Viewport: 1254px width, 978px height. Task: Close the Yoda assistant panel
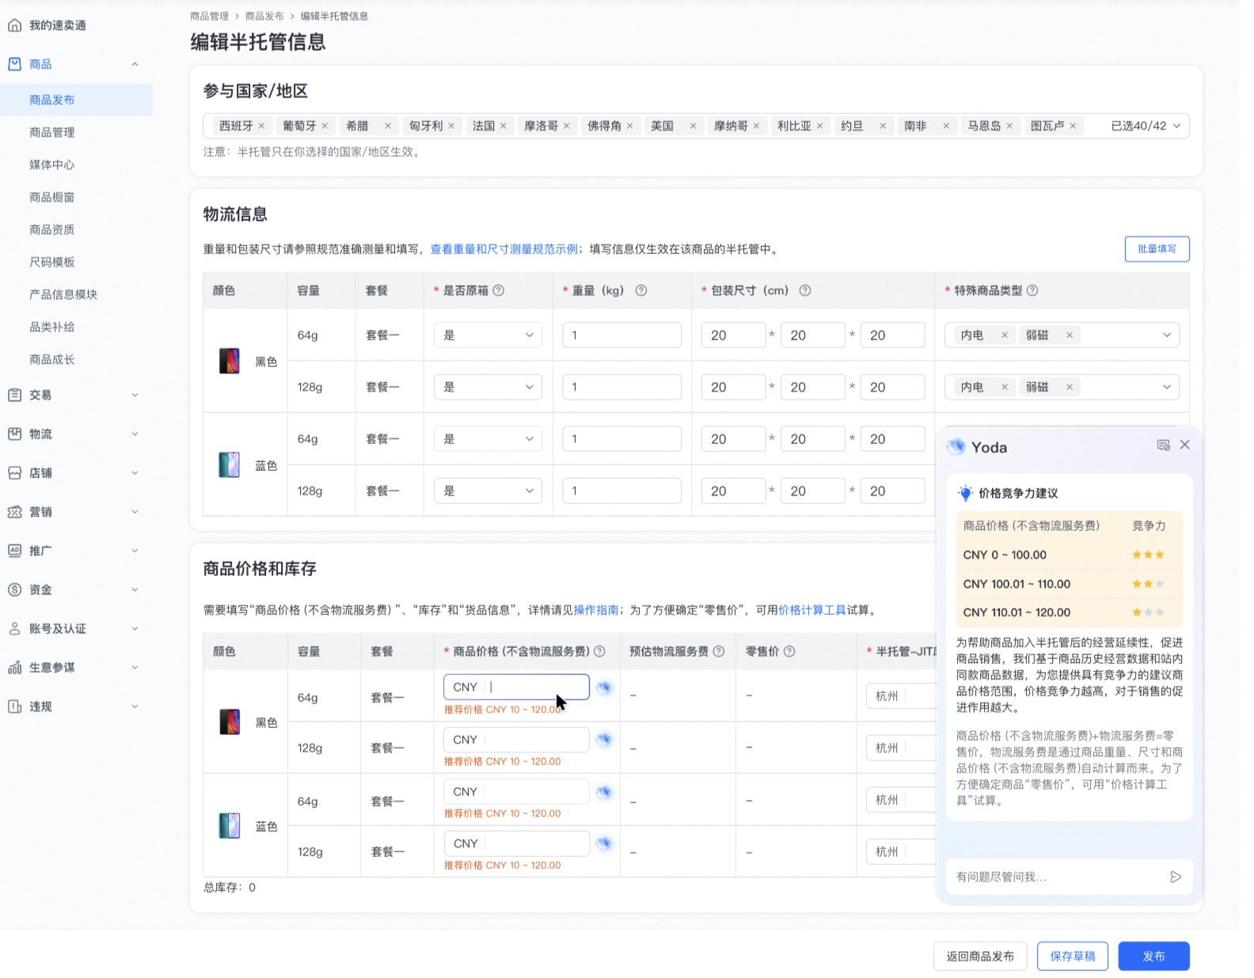click(1185, 445)
